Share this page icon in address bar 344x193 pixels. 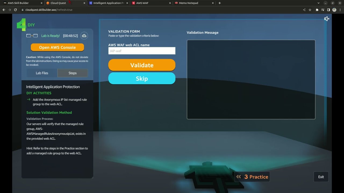point(304,10)
